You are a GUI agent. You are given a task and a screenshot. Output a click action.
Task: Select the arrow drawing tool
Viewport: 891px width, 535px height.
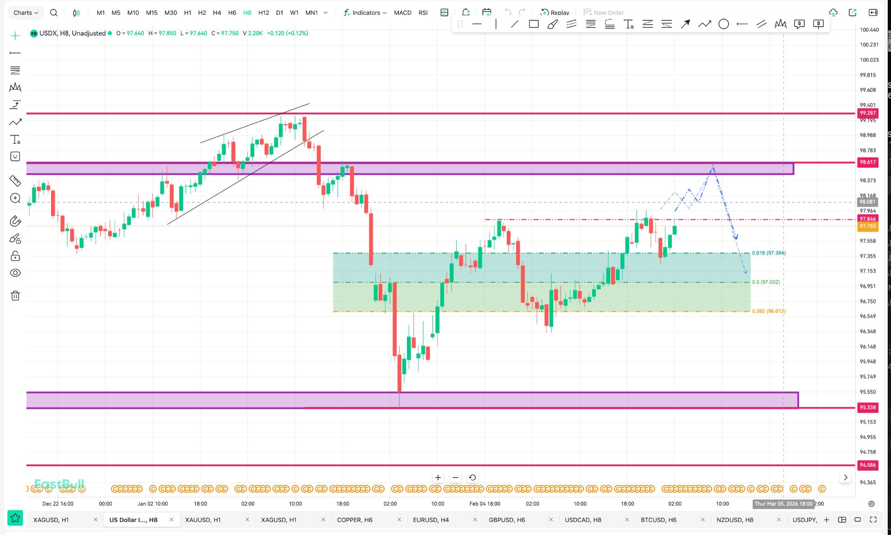(x=685, y=24)
